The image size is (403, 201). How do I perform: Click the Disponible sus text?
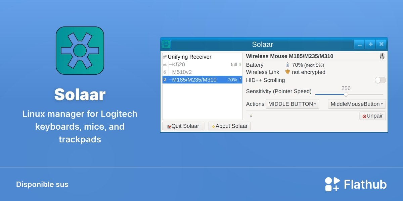(x=42, y=184)
